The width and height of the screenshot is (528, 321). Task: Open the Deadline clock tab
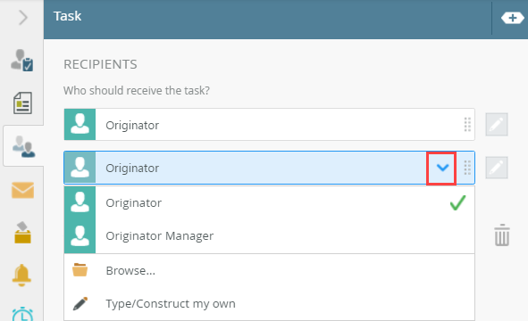22,314
